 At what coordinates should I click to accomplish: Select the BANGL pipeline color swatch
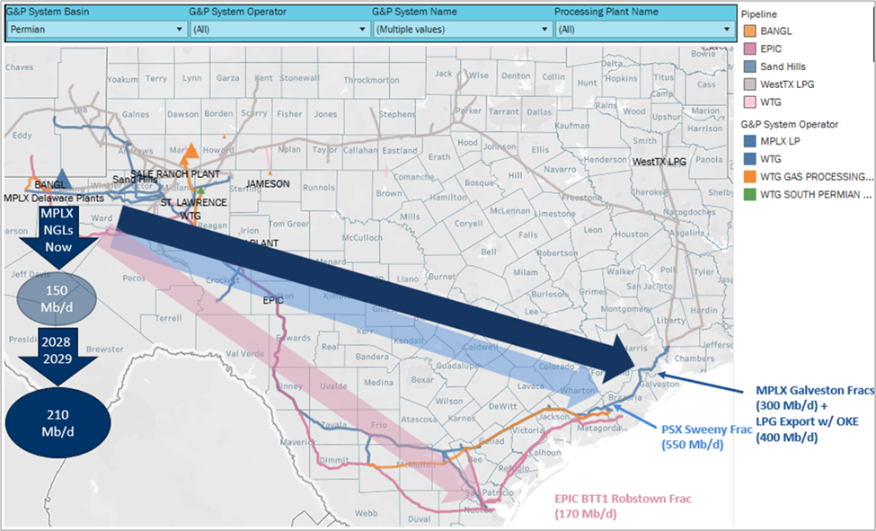pyautogui.click(x=749, y=31)
